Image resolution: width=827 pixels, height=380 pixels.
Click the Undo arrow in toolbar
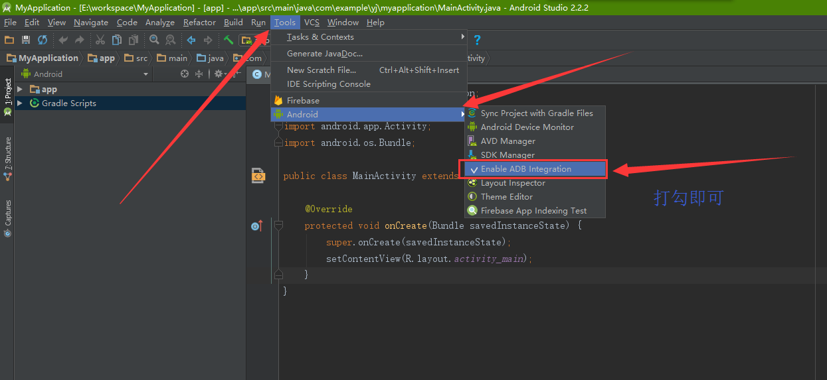63,40
